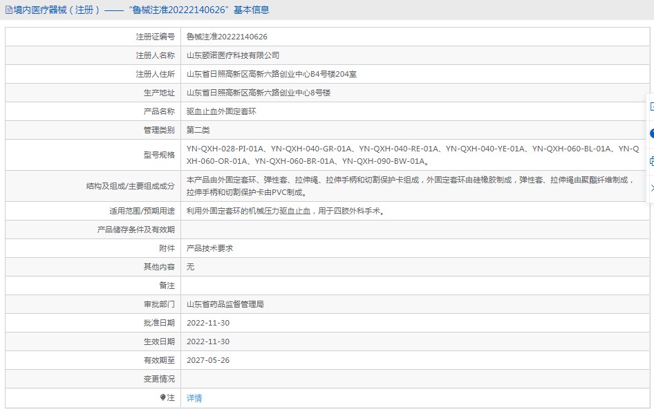The image size is (654, 412).
Task: Click the 管理类别 row label
Action: [159, 130]
